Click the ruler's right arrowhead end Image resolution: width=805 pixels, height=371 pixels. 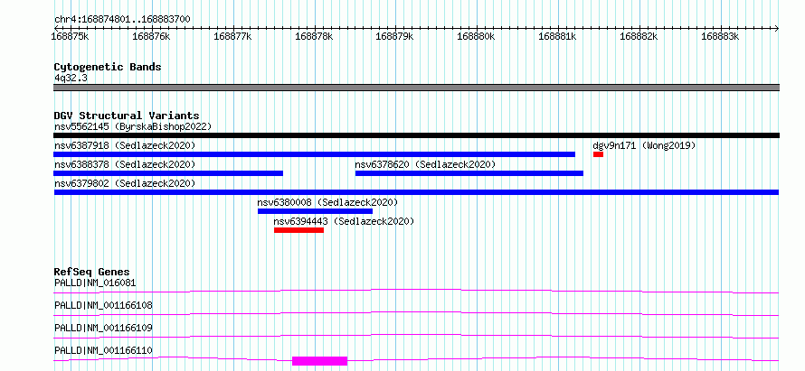point(776,28)
